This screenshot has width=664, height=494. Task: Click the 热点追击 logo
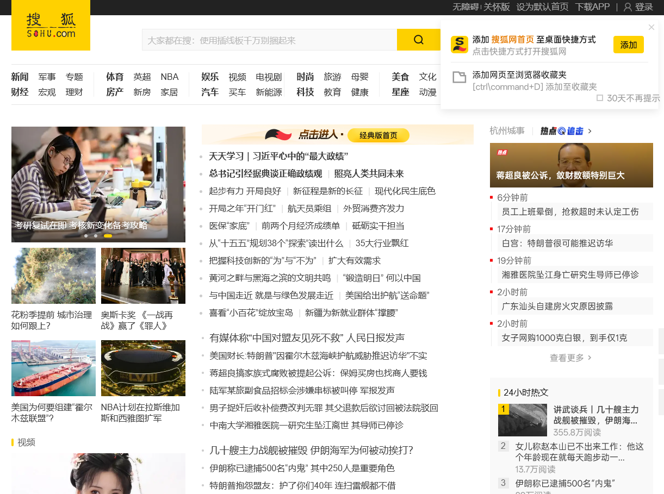click(x=562, y=131)
